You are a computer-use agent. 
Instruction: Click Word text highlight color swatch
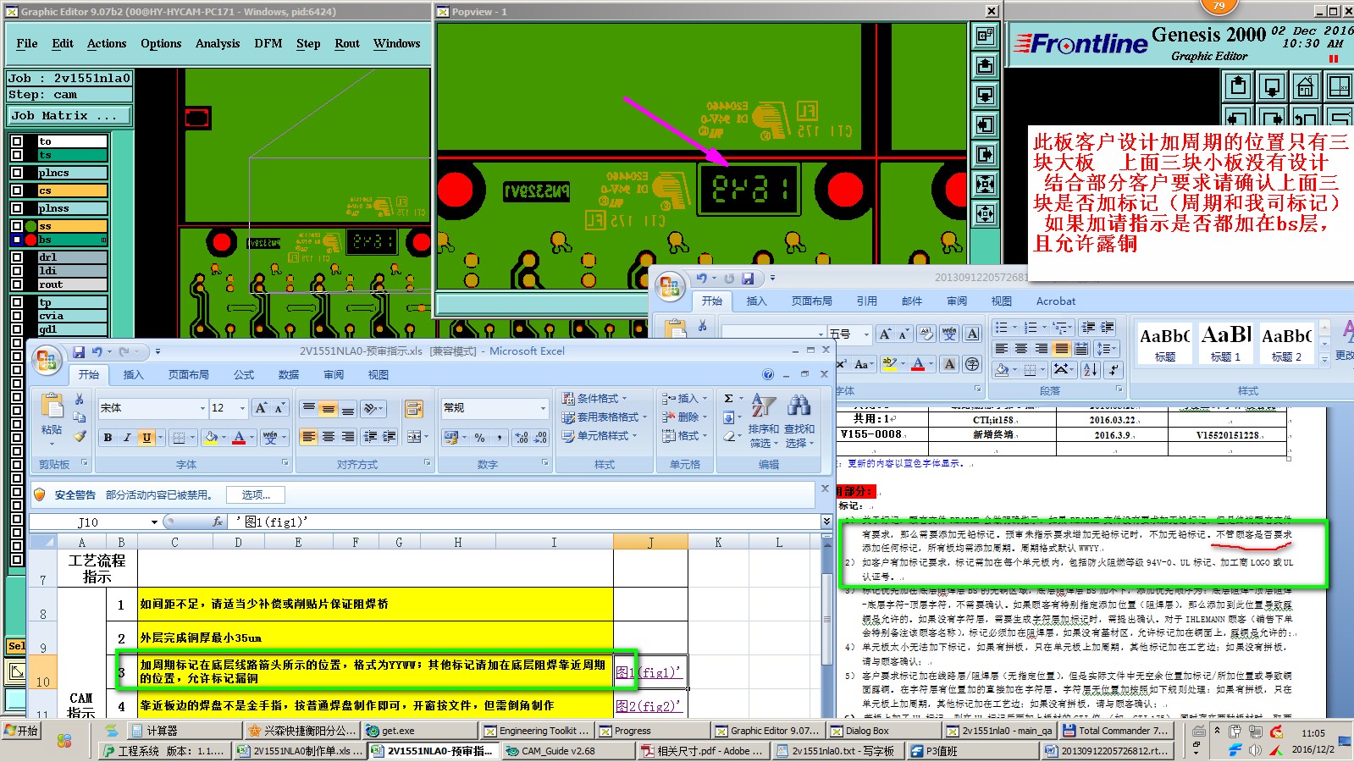888,364
